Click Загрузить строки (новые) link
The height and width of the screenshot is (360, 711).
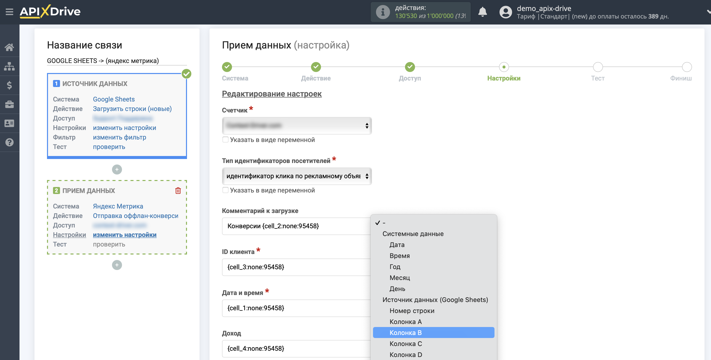pos(132,109)
